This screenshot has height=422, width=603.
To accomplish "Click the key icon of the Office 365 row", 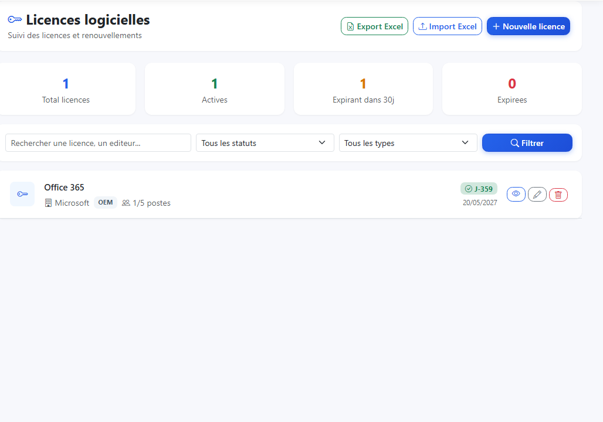I will 22,194.
